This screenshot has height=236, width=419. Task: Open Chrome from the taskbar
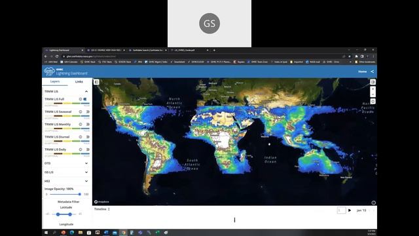tap(123, 233)
